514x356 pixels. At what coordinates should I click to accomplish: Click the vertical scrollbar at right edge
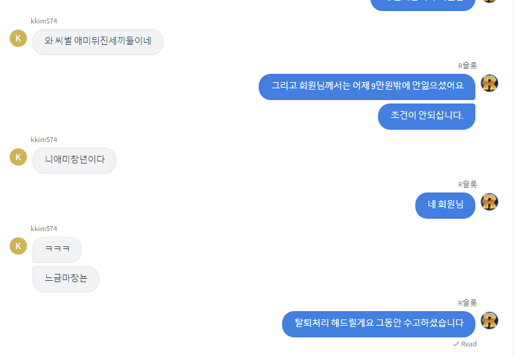[x=512, y=178]
